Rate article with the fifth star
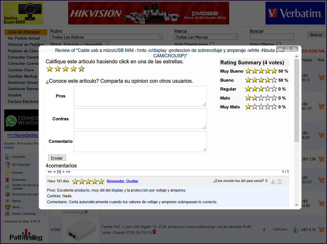The width and height of the screenshot is (327, 244). (81, 69)
